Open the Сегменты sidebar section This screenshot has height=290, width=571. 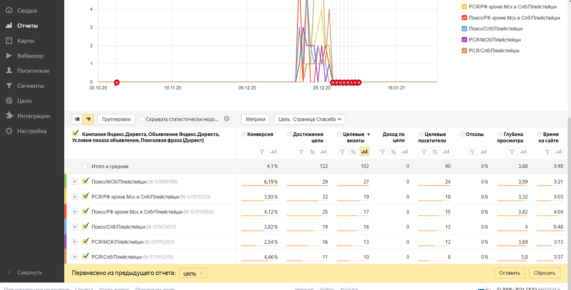pyautogui.click(x=30, y=86)
